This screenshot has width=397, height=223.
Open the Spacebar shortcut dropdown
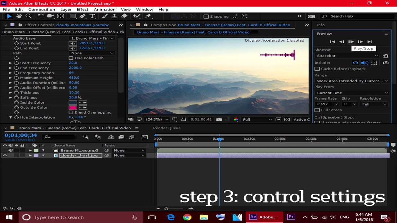[347, 56]
